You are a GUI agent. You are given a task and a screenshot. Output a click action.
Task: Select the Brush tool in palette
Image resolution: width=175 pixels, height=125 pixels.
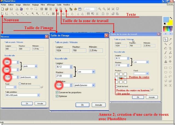166,53
